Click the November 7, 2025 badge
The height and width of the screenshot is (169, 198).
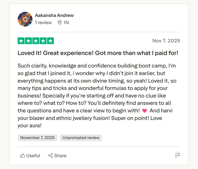coord(37,138)
